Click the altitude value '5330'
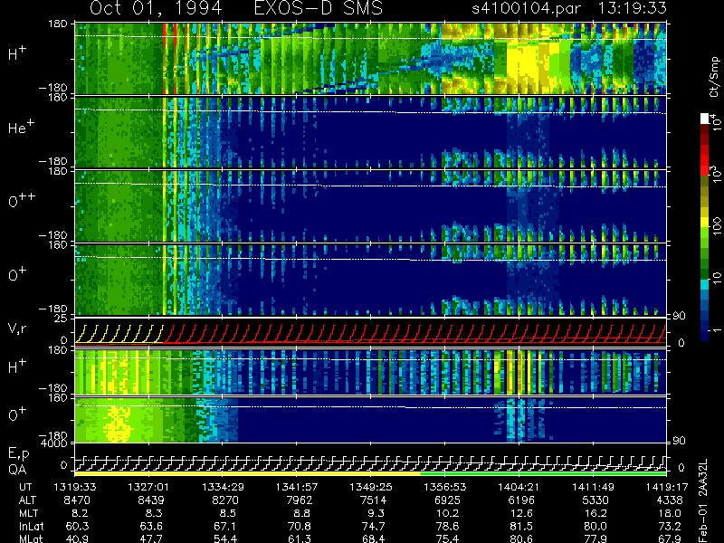This screenshot has height=543, width=724. [595, 500]
